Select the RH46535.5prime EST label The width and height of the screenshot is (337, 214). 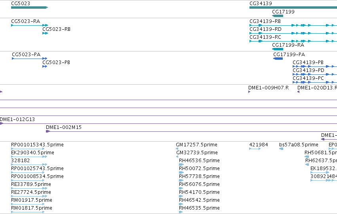pyautogui.click(x=199, y=208)
